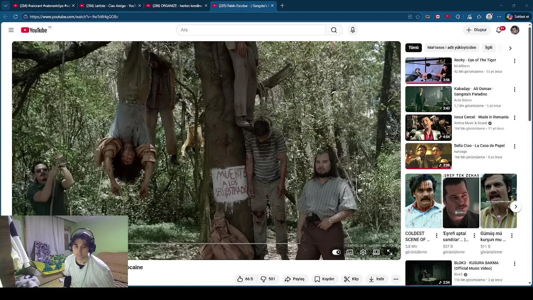Open a new browser tab
Screen dimensions: 533x300
tap(282, 6)
